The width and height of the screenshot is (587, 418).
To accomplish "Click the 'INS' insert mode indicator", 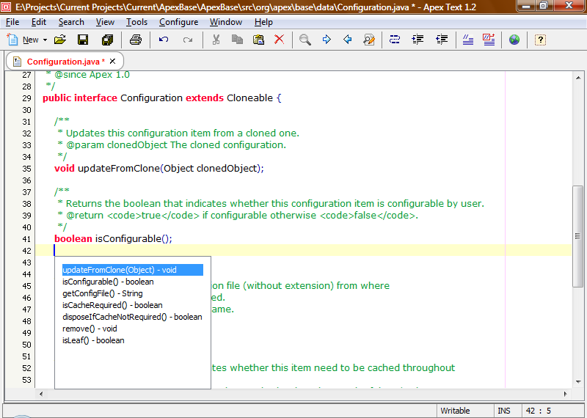I will (x=503, y=411).
